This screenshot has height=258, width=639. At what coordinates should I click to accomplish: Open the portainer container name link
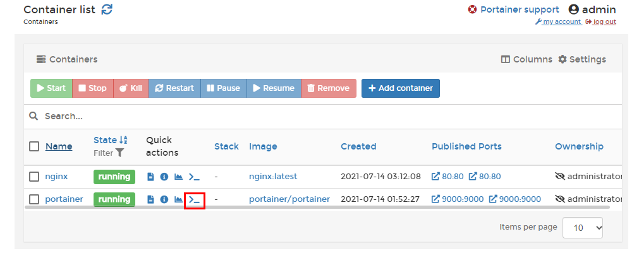pyautogui.click(x=64, y=199)
